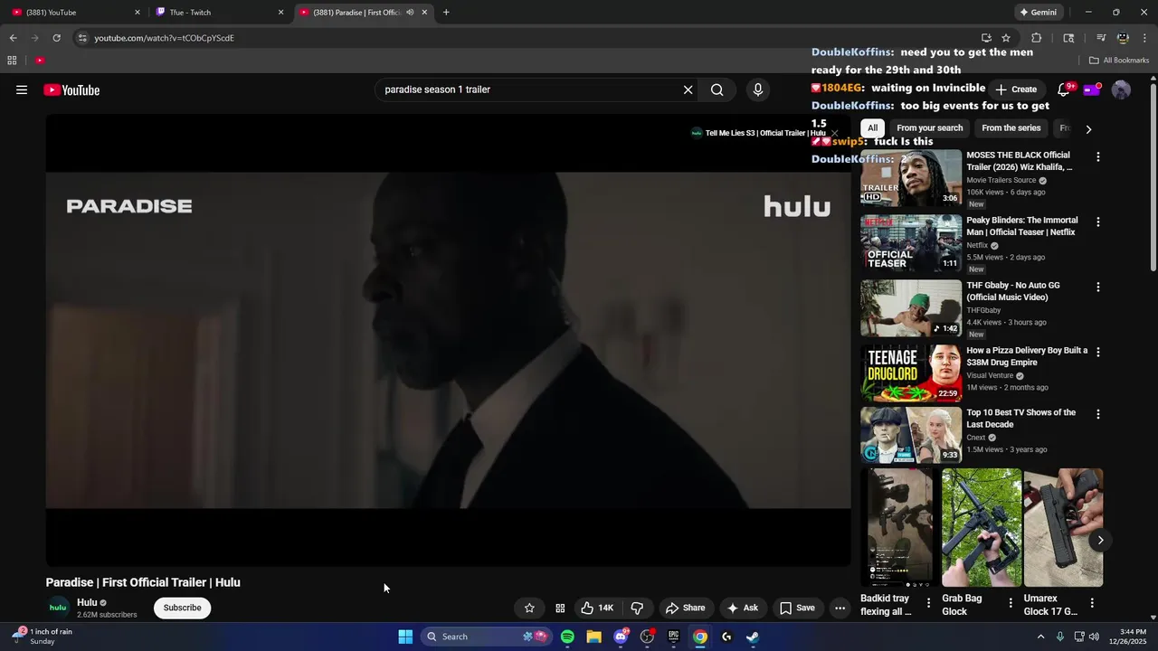Show more Shorts with next arrow
This screenshot has width=1158, height=651.
1100,540
